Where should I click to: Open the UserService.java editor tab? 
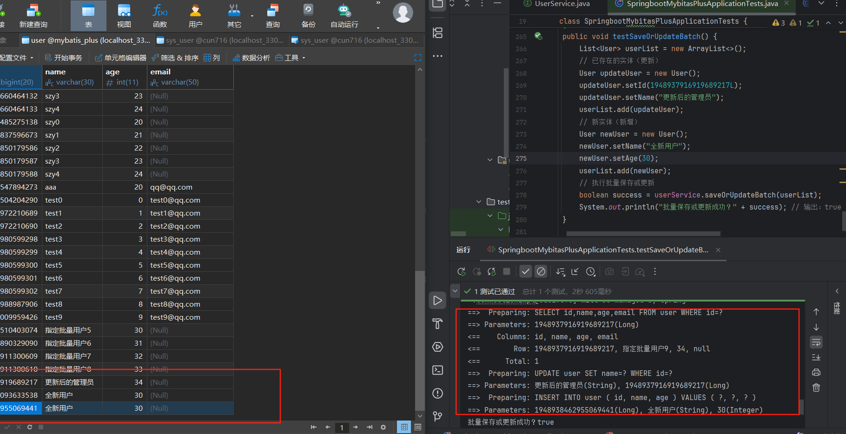tap(557, 4)
